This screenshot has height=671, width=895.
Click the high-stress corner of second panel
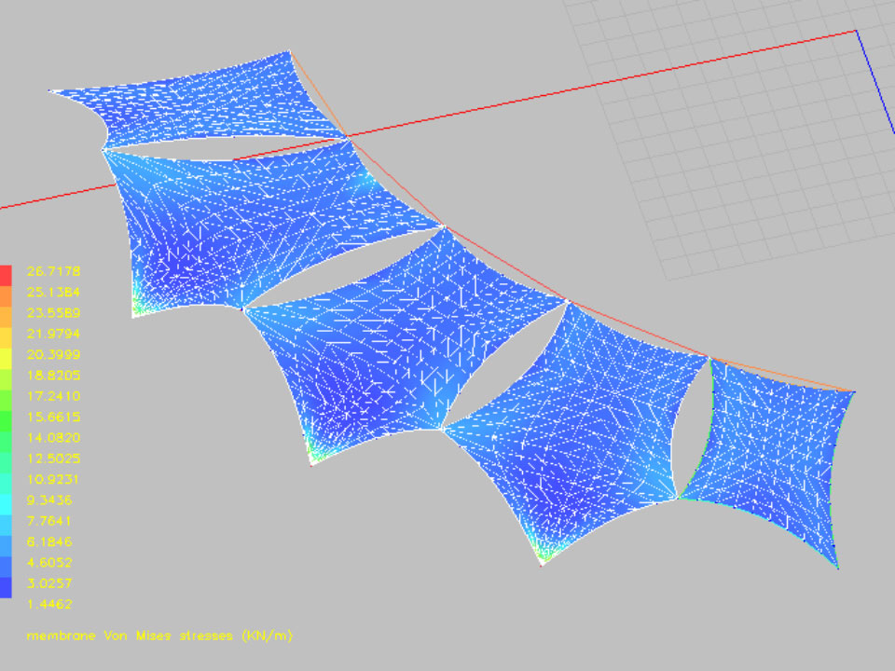pyautogui.click(x=137, y=308)
